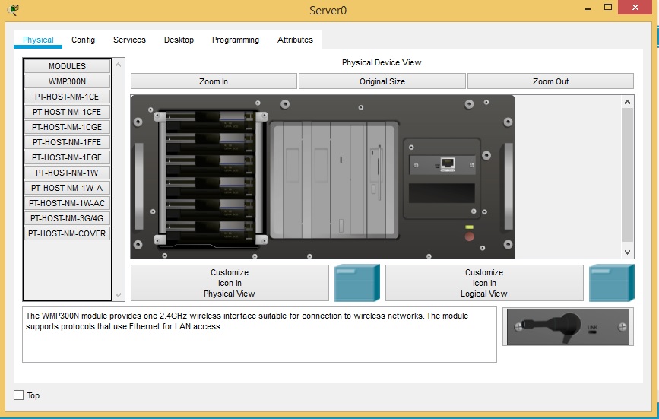Click the blue logical view icon preview
659x419 pixels.
click(611, 283)
